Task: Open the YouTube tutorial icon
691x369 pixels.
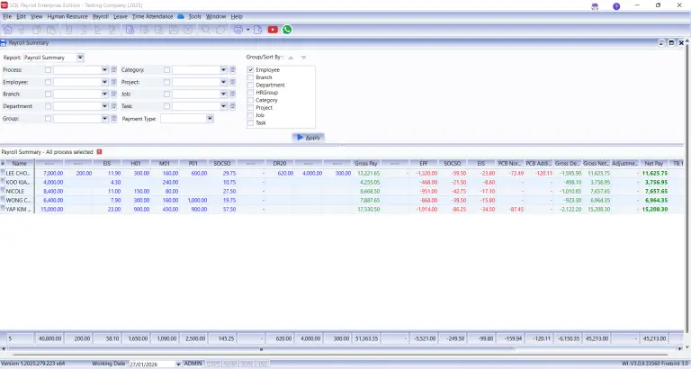Action: click(x=273, y=30)
